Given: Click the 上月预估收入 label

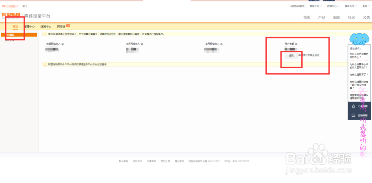Looking at the screenshot, I should [212, 44].
